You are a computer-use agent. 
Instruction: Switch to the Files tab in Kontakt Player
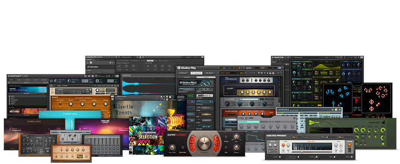pos(19,80)
